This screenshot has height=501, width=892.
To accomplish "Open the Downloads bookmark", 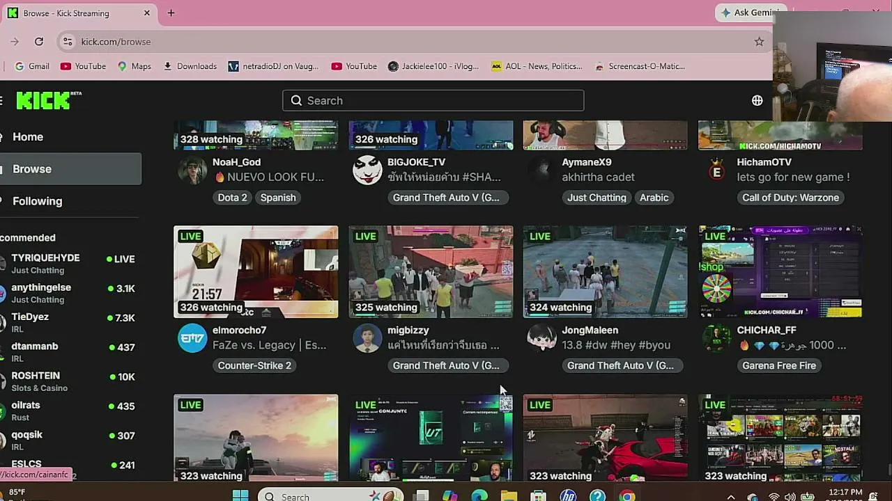I will click(190, 66).
